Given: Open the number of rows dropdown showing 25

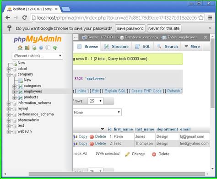Looking at the screenshot, I should coord(96,101).
